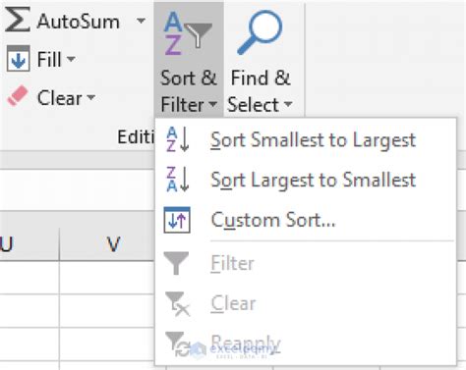
Task: Click the Find & Select magnifier icon
Action: [x=260, y=32]
